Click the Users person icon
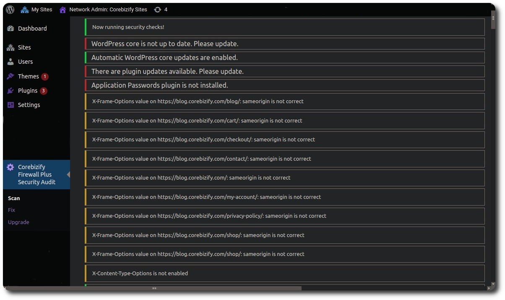This screenshot has height=300, width=505. click(11, 62)
